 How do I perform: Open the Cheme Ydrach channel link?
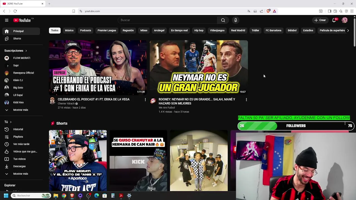66,104
